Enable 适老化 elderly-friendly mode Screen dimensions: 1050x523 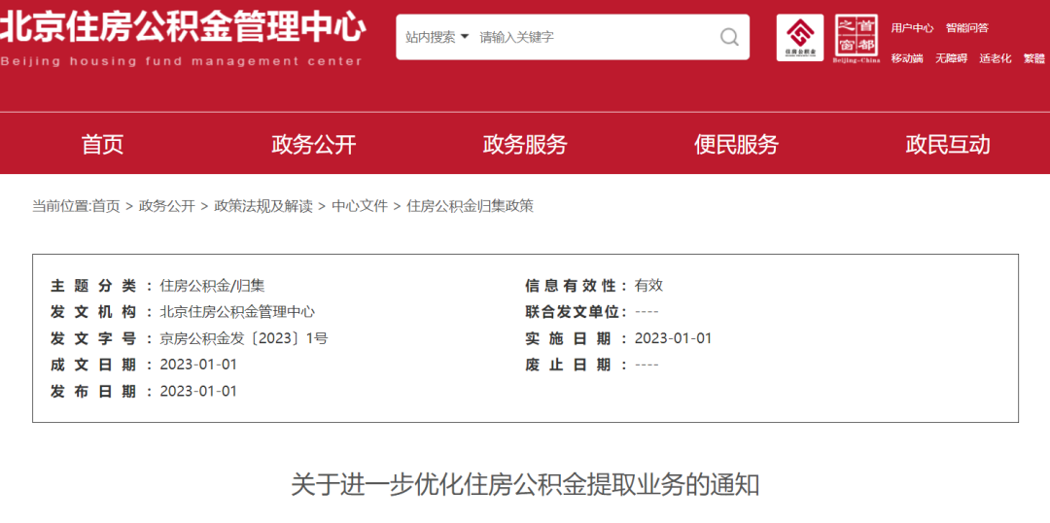point(996,58)
